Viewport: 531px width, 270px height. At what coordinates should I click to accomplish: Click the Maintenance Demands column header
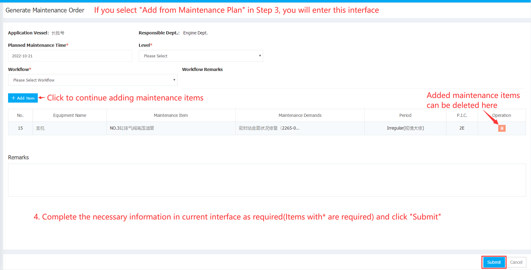(x=300, y=115)
